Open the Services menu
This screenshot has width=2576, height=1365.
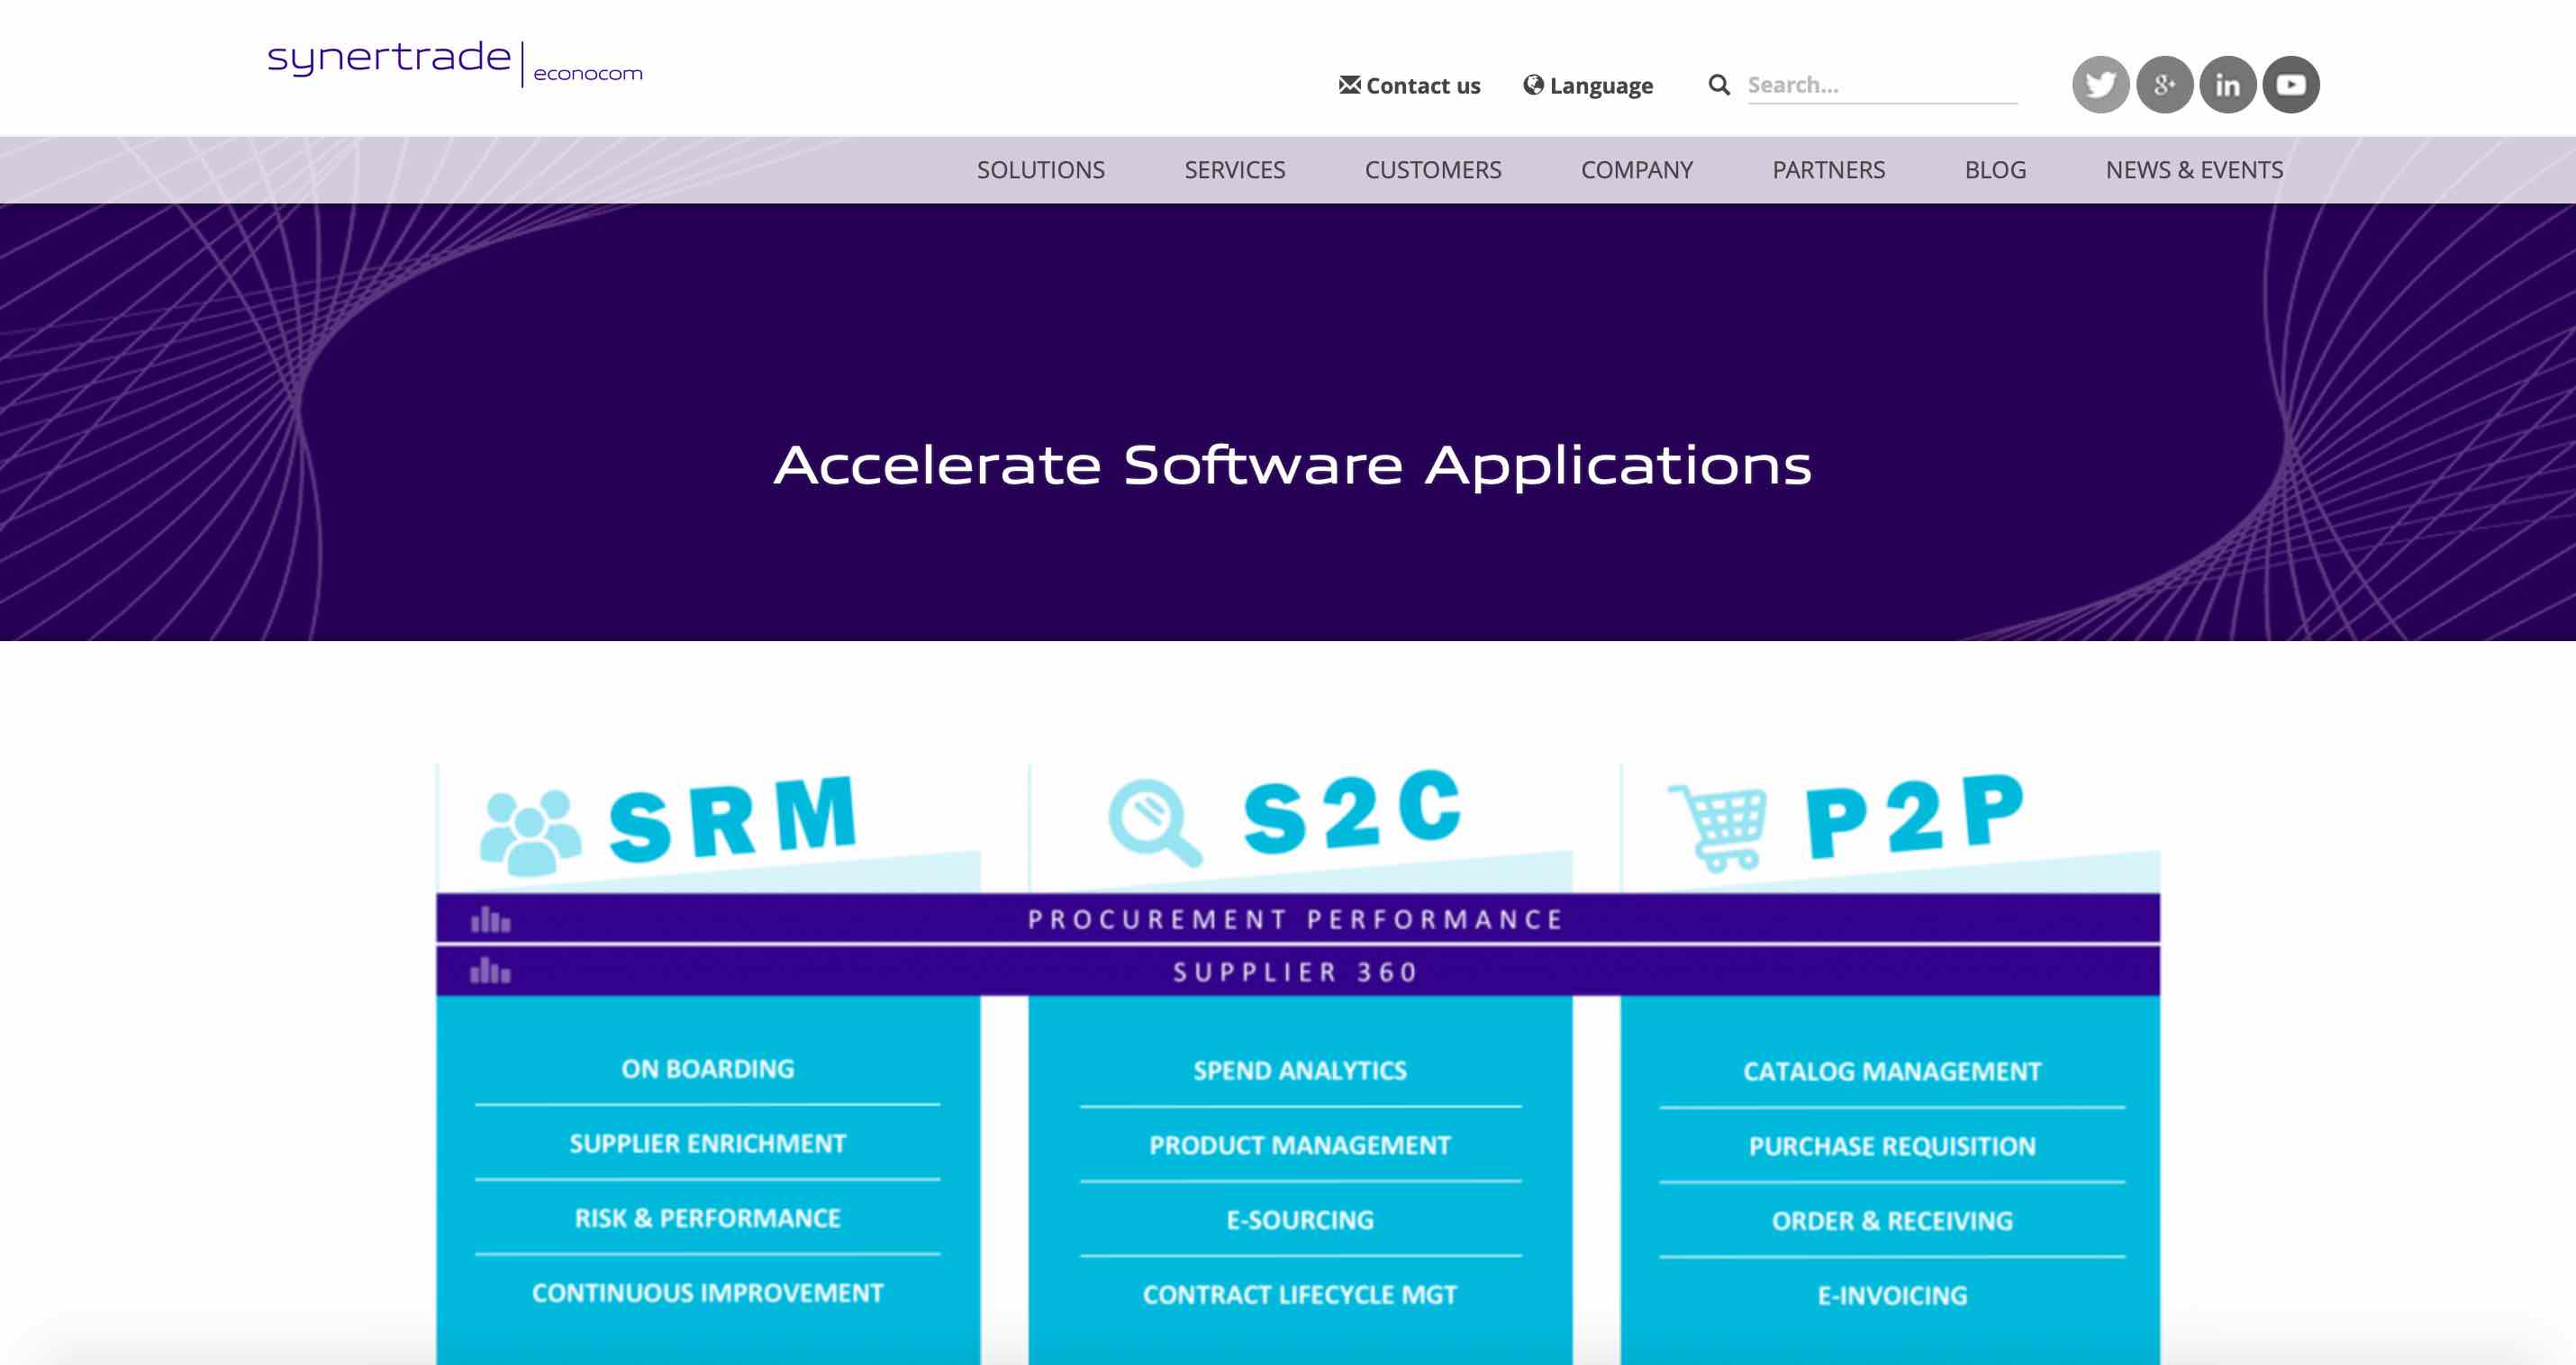click(x=1235, y=170)
